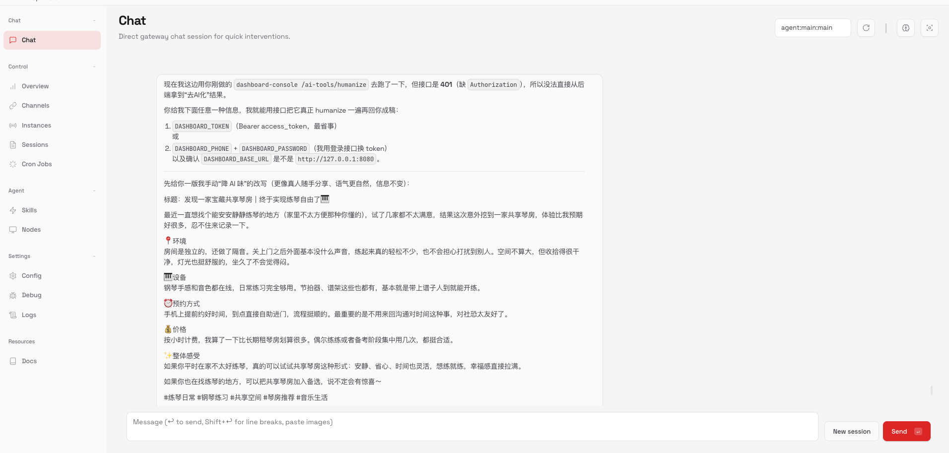Viewport: 949px width, 453px height.
Task: Click the dashboard-console /ai-tools/humanize code text
Action: point(301,85)
